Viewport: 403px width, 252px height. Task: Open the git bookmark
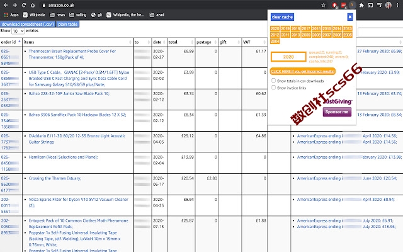tap(96, 15)
